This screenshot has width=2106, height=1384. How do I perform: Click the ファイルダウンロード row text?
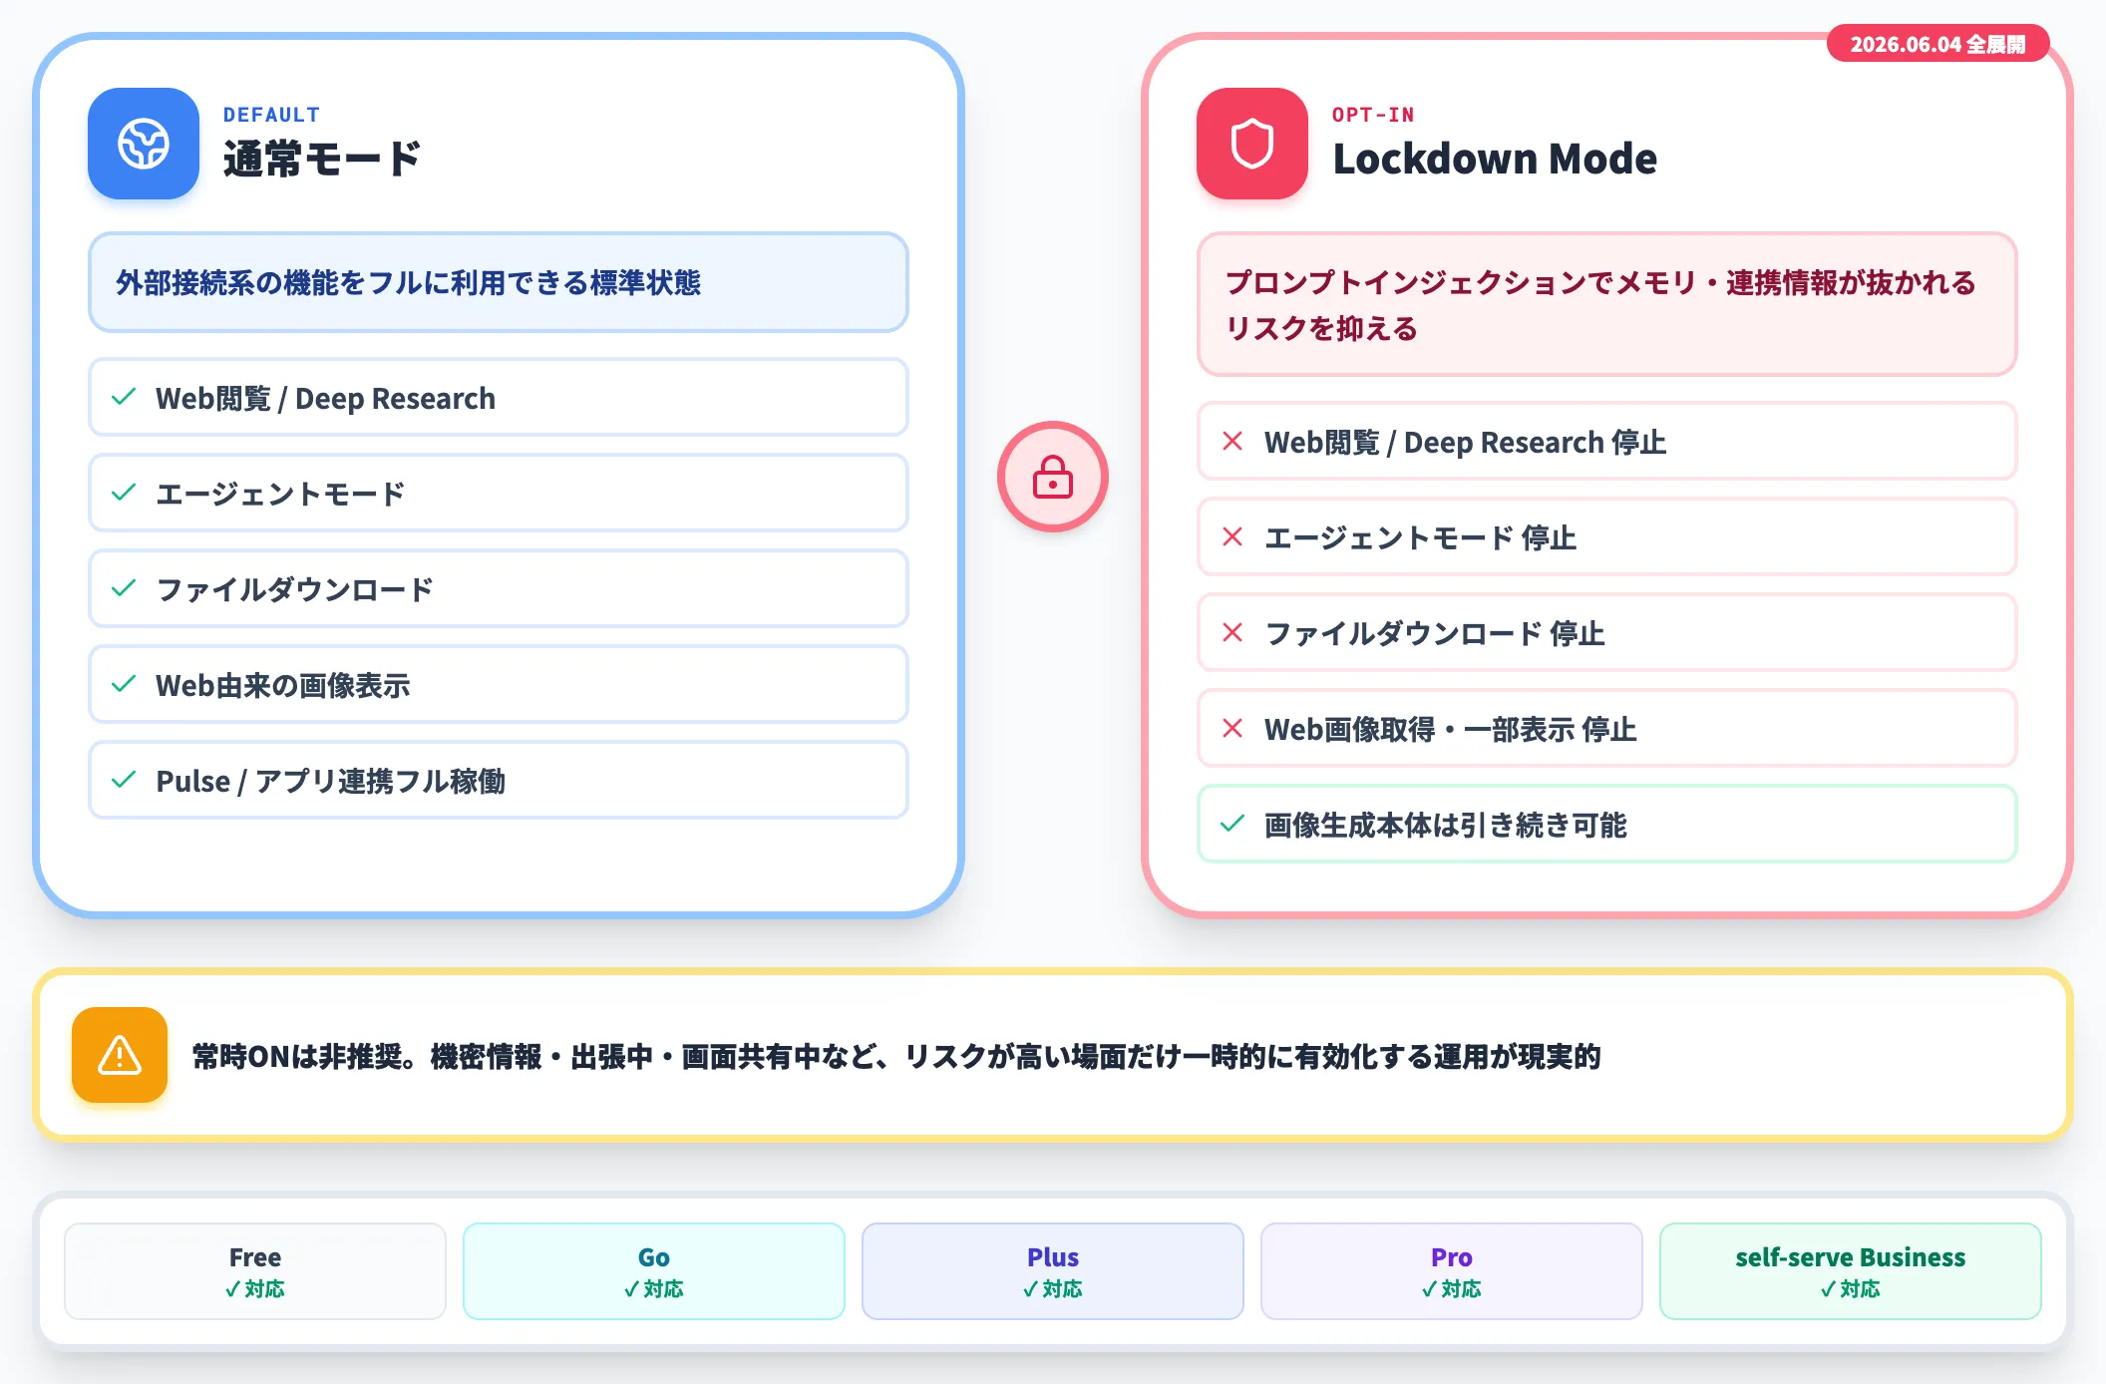coord(294,590)
